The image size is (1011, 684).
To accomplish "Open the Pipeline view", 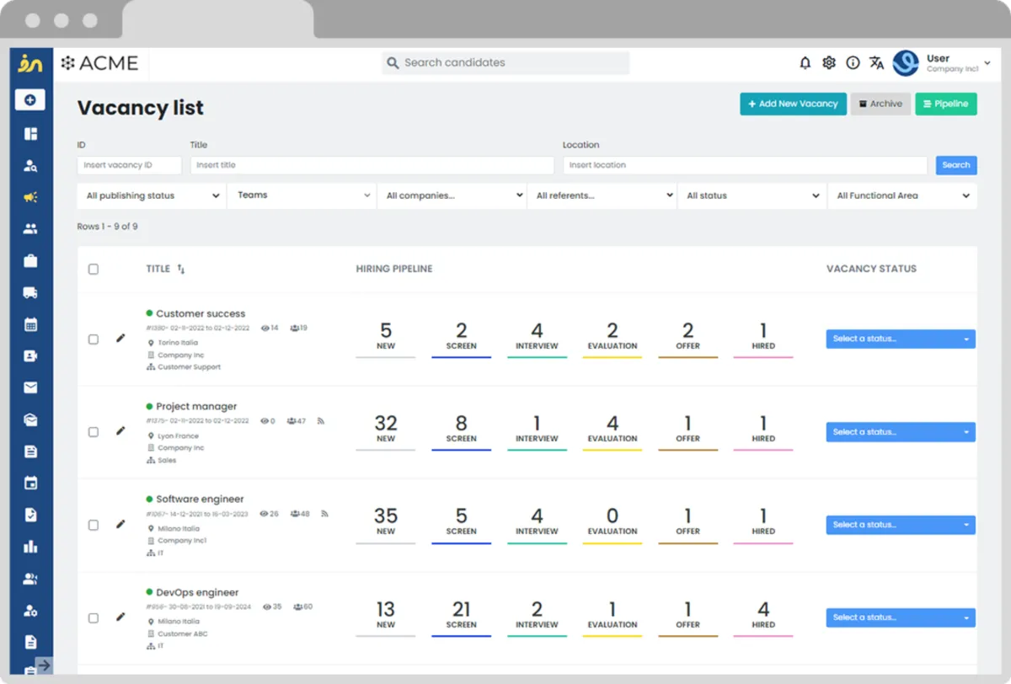I will [945, 104].
